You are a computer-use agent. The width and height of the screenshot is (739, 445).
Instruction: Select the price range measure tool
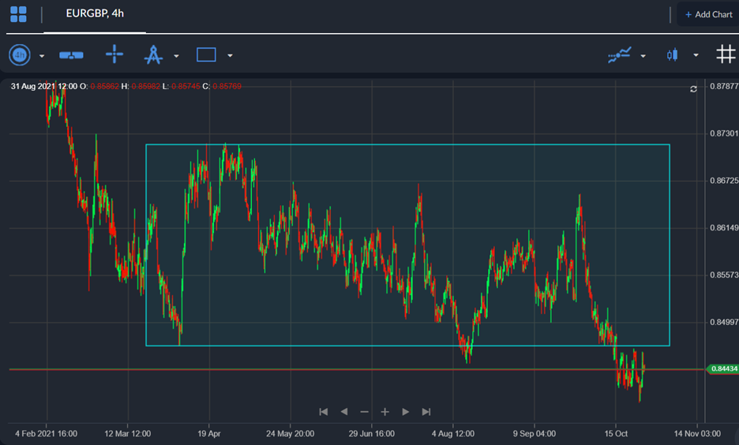point(72,55)
